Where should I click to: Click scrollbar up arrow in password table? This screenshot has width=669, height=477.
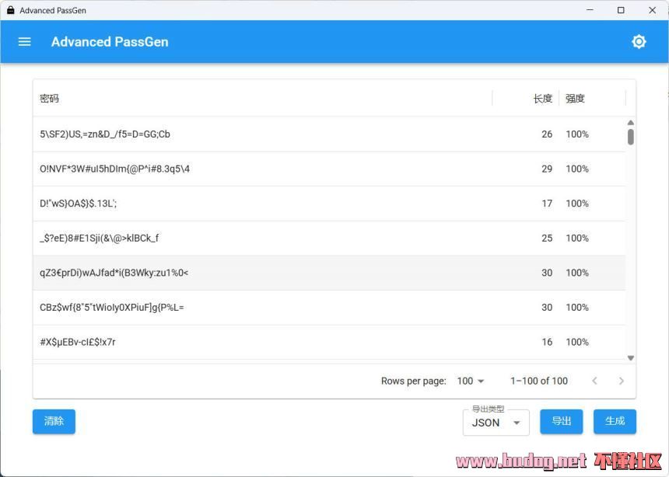631,123
